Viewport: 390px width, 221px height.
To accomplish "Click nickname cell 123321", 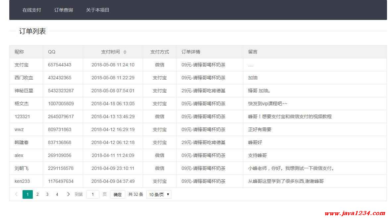I will [x=22, y=116].
